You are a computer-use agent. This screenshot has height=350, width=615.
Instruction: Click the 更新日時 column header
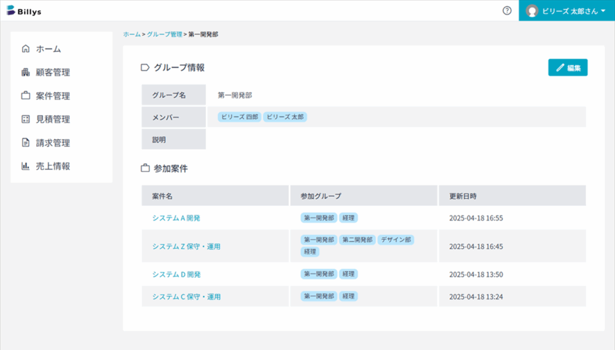[512, 196]
